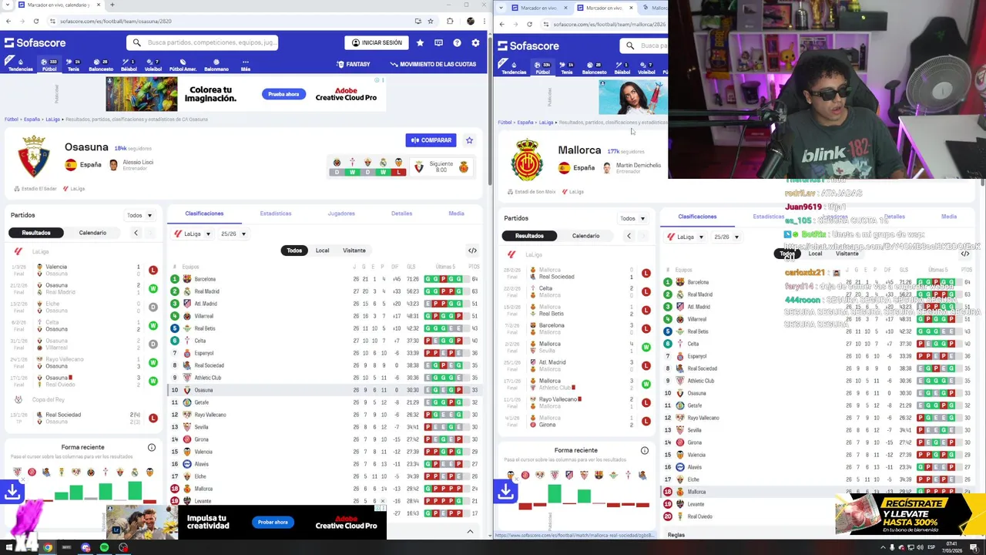This screenshot has width=986, height=555.
Task: Expand bottom panel chevron in Osasuna window
Action: coord(470,531)
